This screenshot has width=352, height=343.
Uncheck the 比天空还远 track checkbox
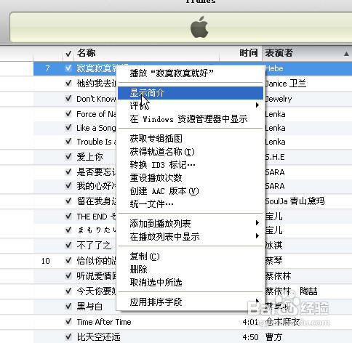68,336
